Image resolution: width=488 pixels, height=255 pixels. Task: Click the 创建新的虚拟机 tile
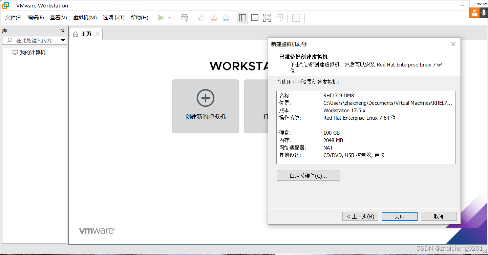(x=206, y=106)
